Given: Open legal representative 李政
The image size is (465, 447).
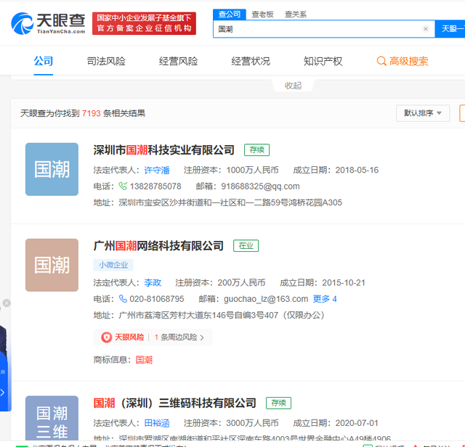Looking at the screenshot, I should coord(153,282).
